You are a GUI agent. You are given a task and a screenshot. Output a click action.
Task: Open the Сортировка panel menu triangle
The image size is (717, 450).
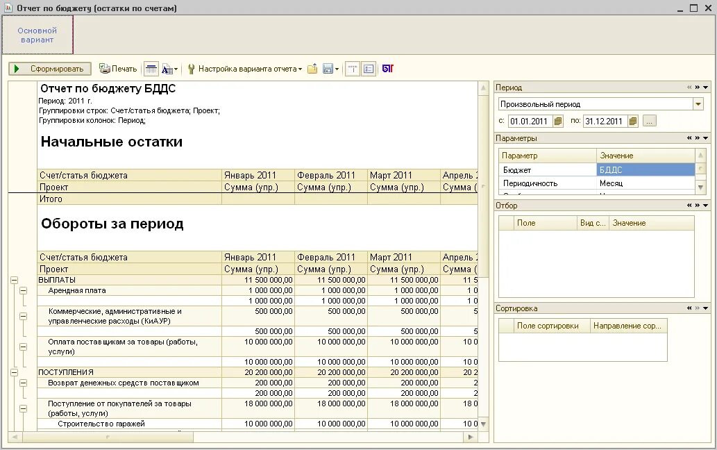(706, 308)
